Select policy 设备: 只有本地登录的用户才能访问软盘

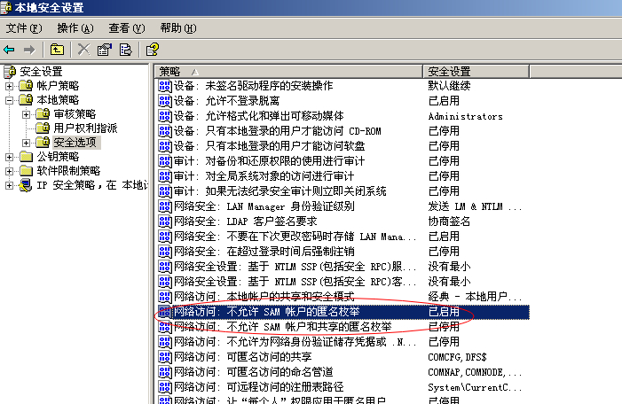270,146
